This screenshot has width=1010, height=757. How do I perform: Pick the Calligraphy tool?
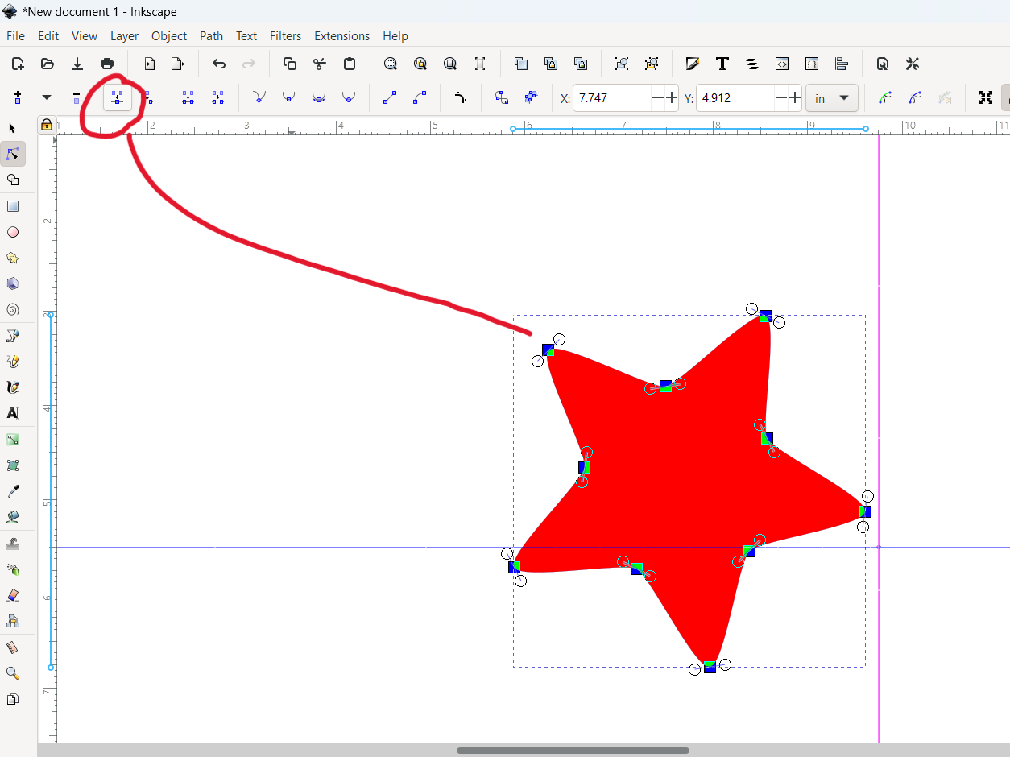[12, 387]
